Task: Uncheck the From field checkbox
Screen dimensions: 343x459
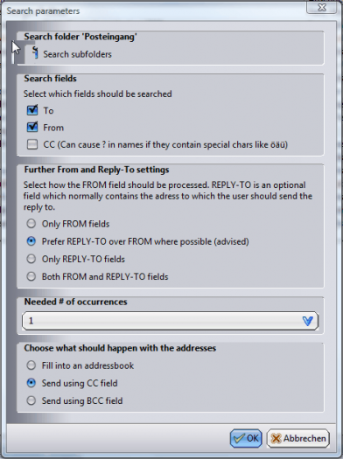Action: tap(32, 127)
